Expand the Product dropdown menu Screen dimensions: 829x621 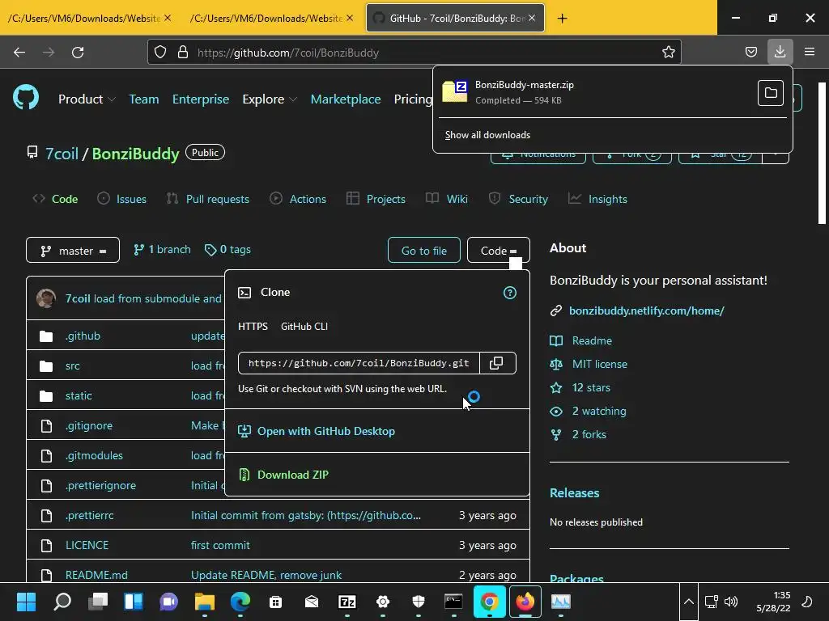(87, 99)
